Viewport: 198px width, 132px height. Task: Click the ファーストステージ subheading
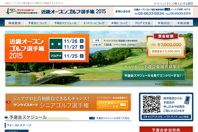(19, 125)
